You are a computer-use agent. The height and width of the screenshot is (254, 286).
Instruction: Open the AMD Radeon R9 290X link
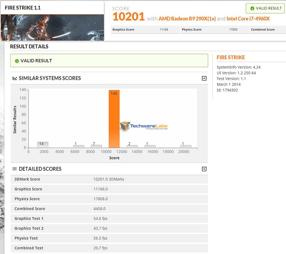187,19
